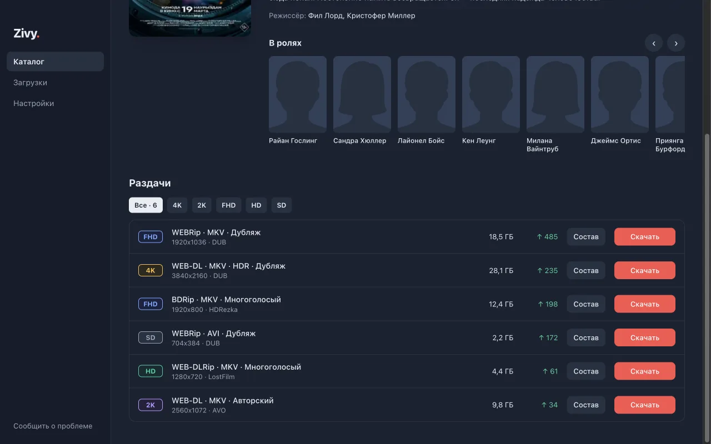This screenshot has width=711, height=444.
Task: Open Сандра Хюллер's cast photo
Action: (362, 94)
